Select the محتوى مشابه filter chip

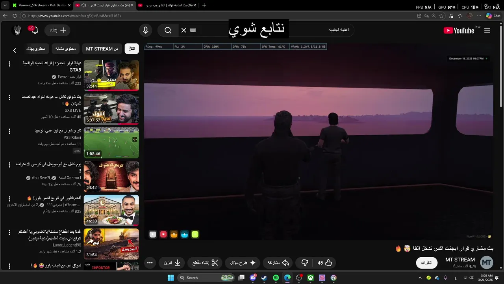coord(65,49)
